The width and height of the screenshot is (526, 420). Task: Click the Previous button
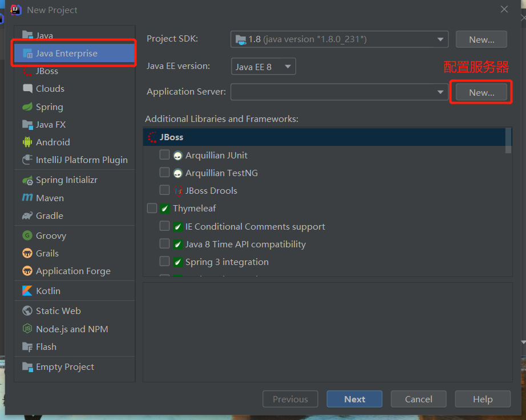pyautogui.click(x=290, y=399)
